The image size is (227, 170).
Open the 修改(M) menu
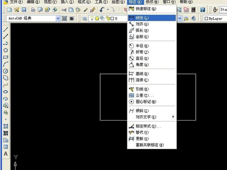click(152, 2)
